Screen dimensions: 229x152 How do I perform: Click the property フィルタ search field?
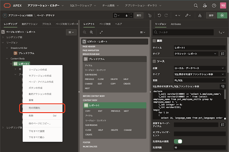(183, 32)
